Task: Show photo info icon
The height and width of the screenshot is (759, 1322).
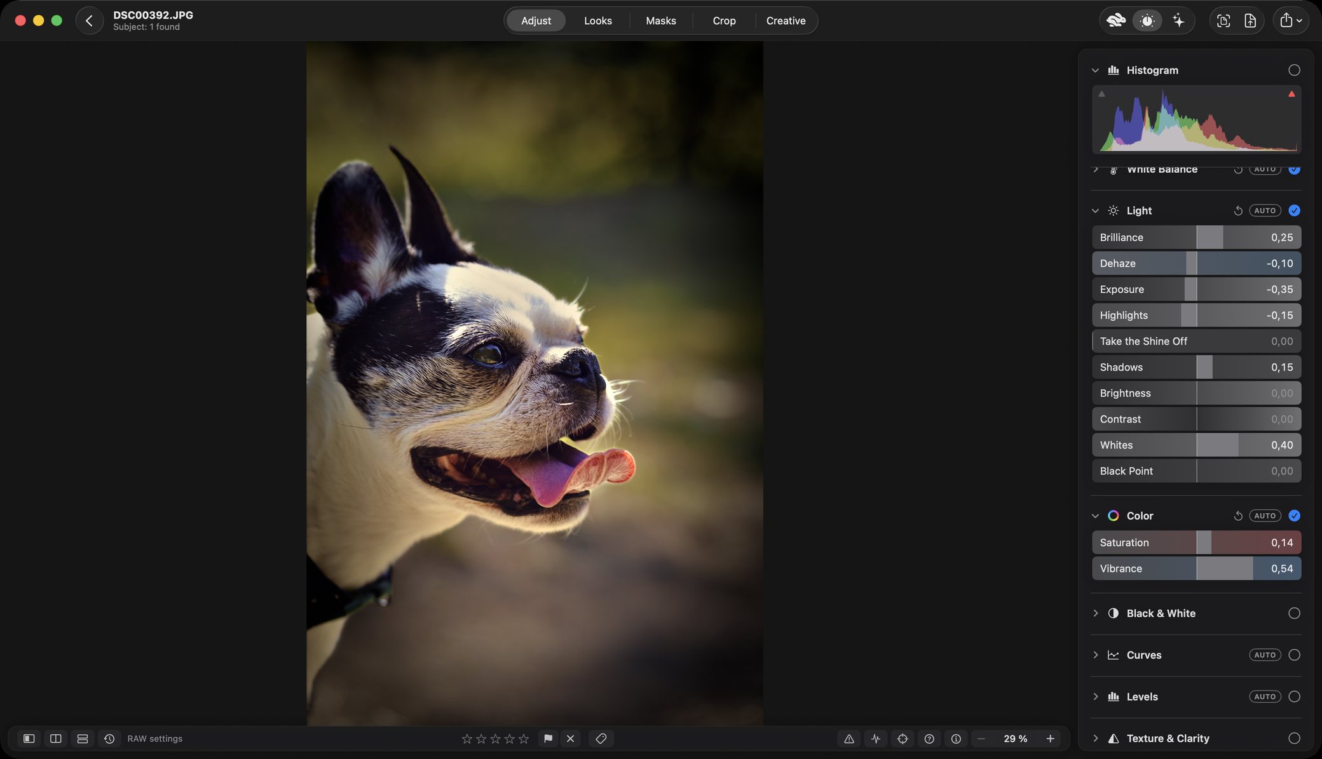Action: click(956, 739)
